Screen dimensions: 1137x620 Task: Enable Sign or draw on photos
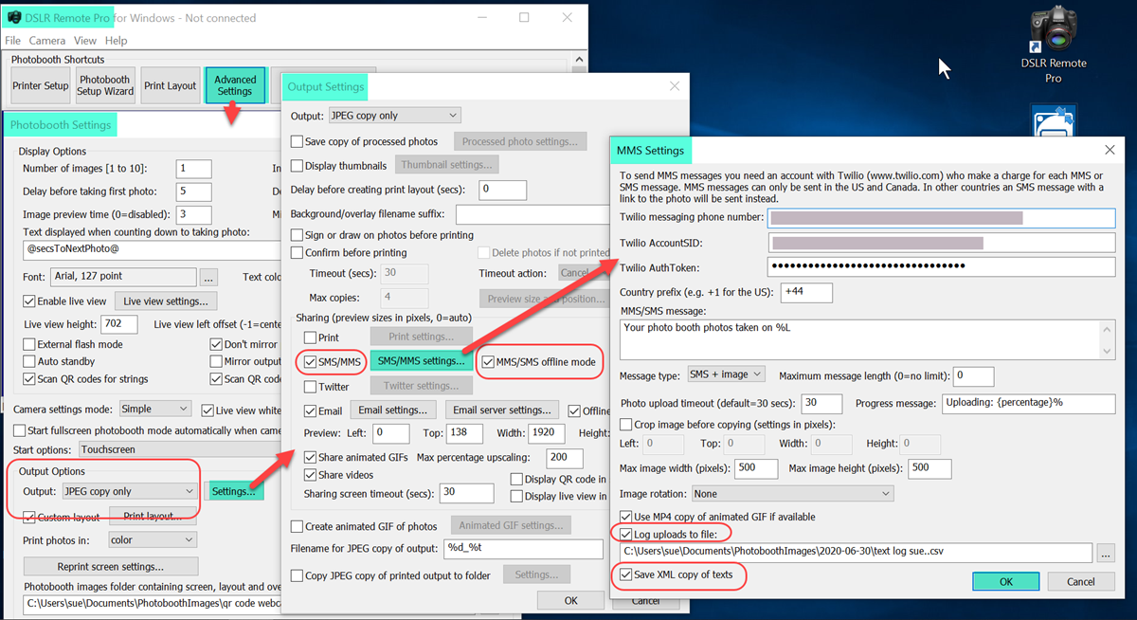click(x=298, y=235)
